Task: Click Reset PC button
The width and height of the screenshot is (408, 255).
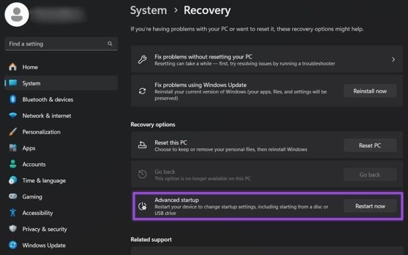Action: coord(370,145)
